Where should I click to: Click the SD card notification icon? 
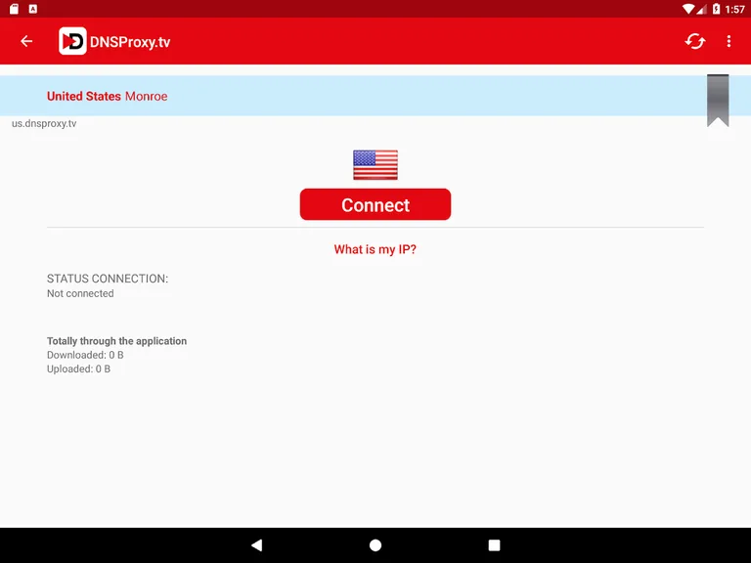(14, 9)
